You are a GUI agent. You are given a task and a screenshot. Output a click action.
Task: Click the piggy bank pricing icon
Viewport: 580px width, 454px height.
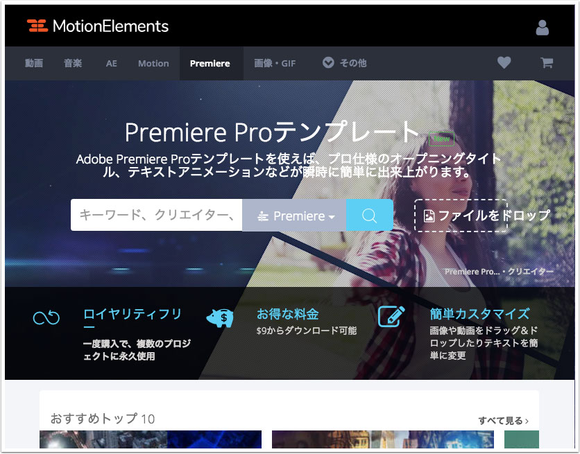pyautogui.click(x=220, y=317)
